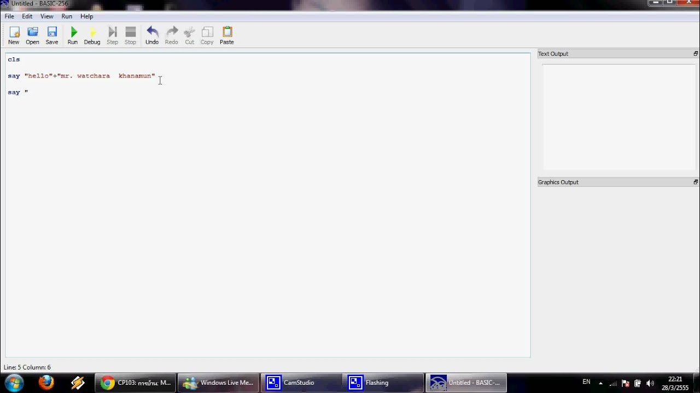The height and width of the screenshot is (393, 700).
Task: Open the View menu
Action: (x=46, y=16)
